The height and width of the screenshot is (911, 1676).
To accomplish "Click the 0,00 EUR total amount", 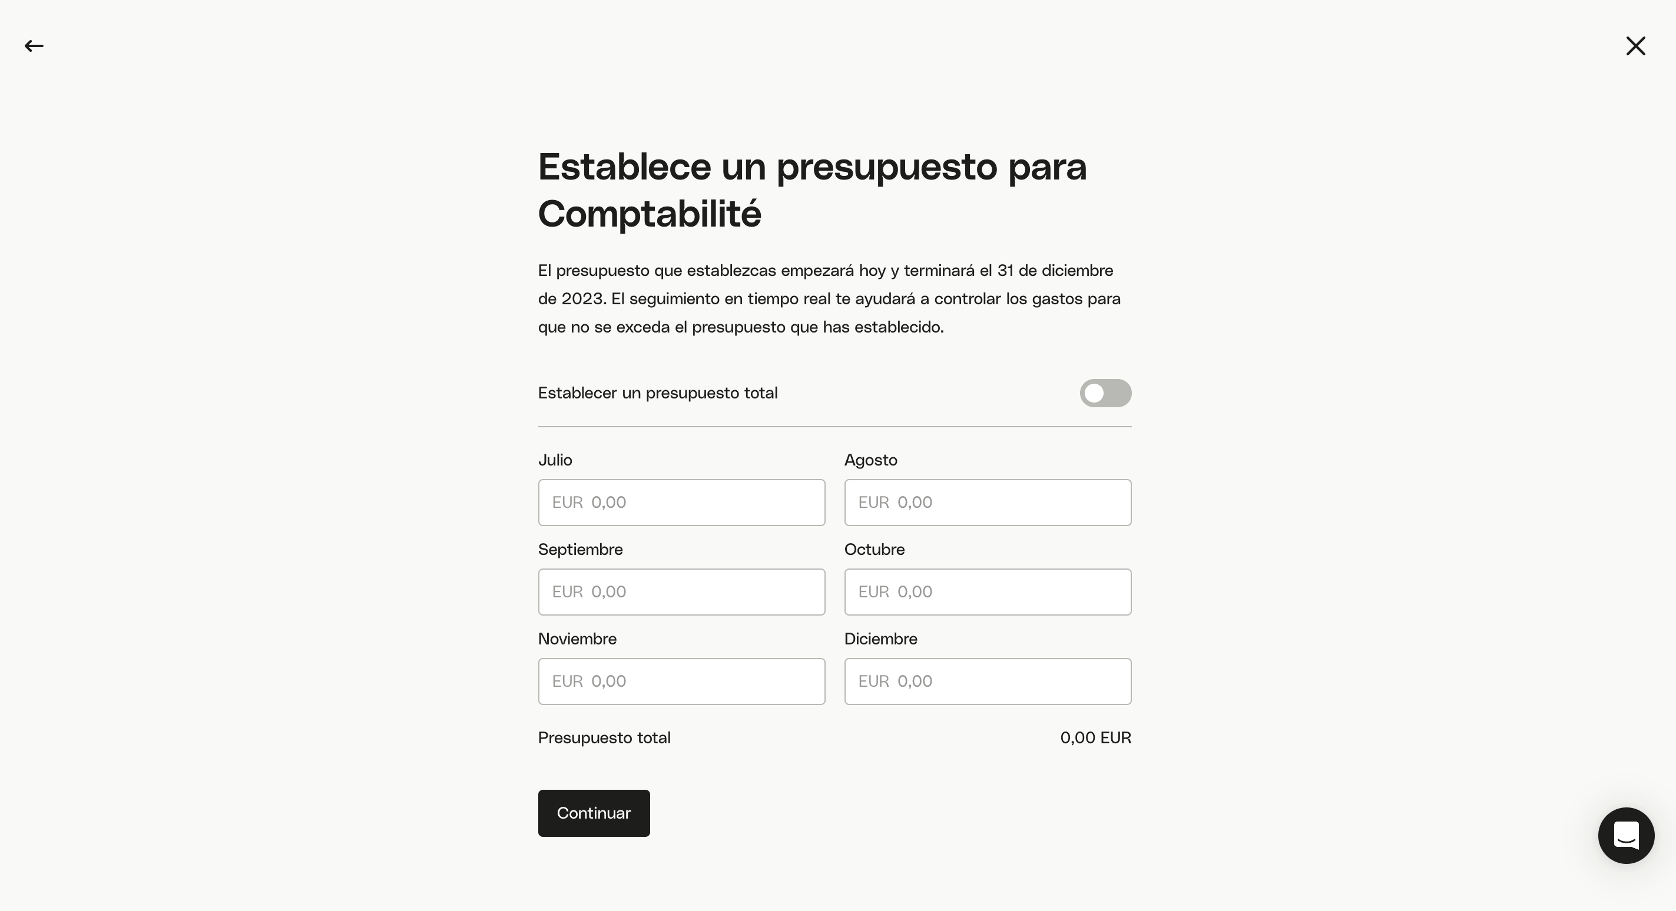I will click(x=1096, y=737).
